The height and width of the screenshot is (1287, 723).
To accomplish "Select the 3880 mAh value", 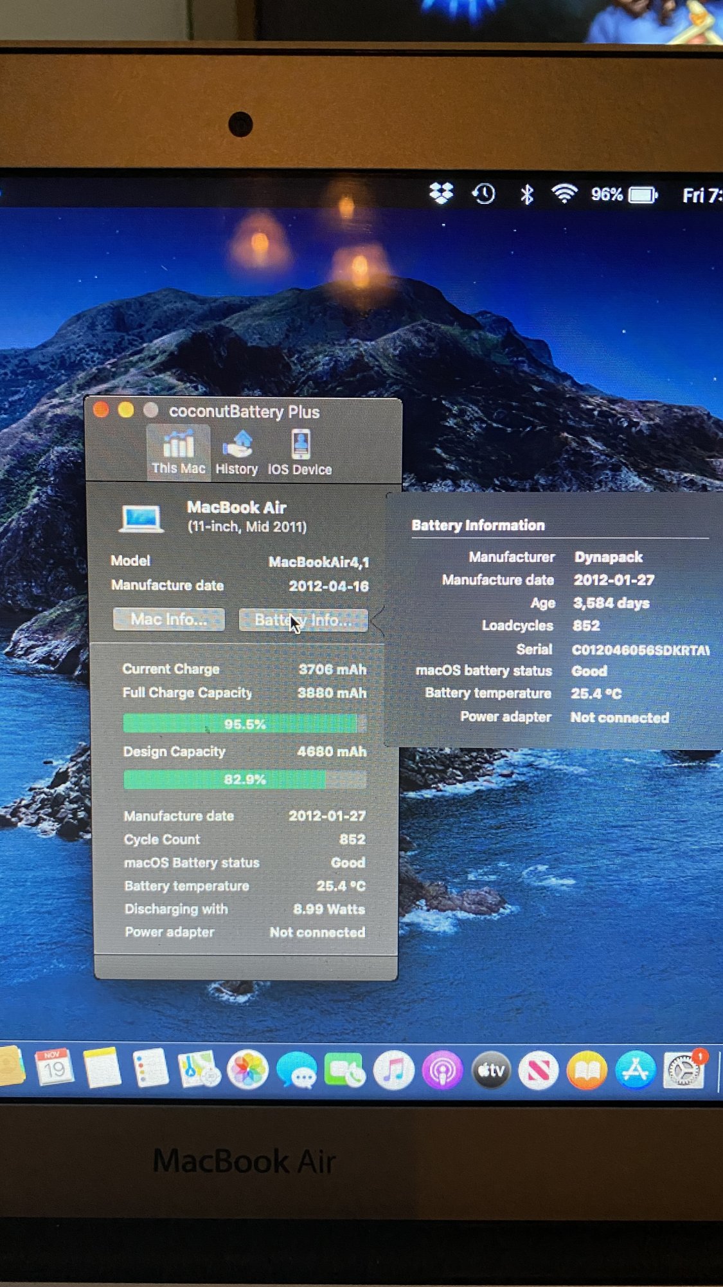I will tap(332, 693).
